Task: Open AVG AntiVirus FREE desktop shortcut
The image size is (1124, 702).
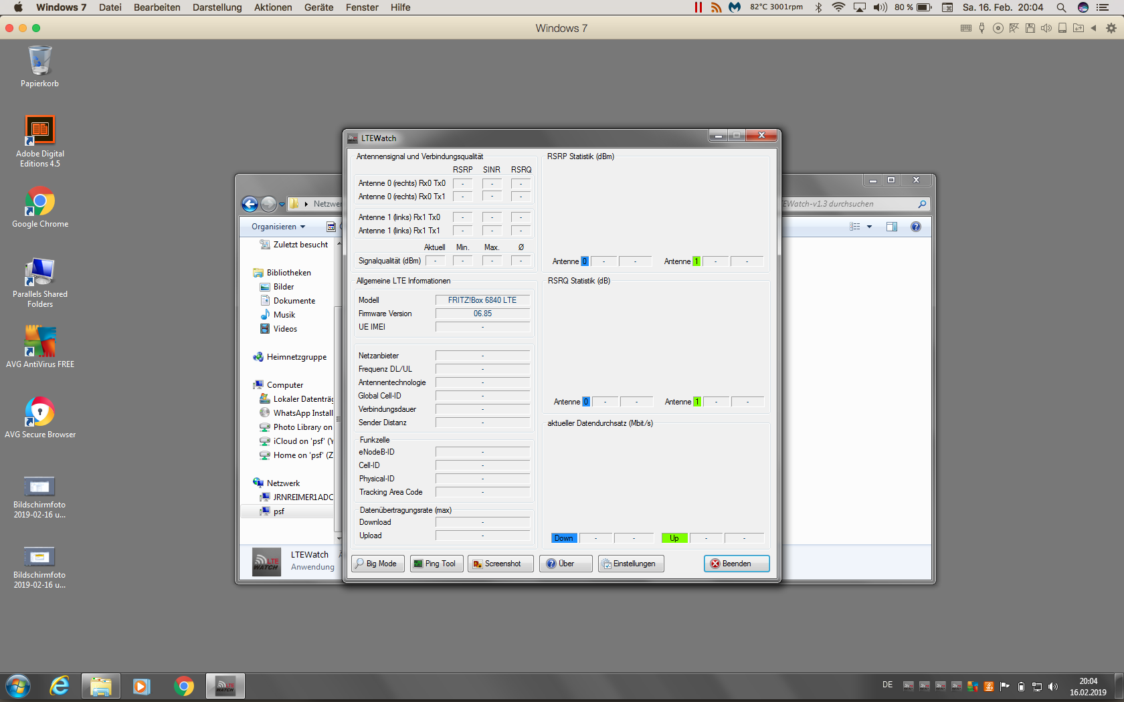Action: pos(39,346)
